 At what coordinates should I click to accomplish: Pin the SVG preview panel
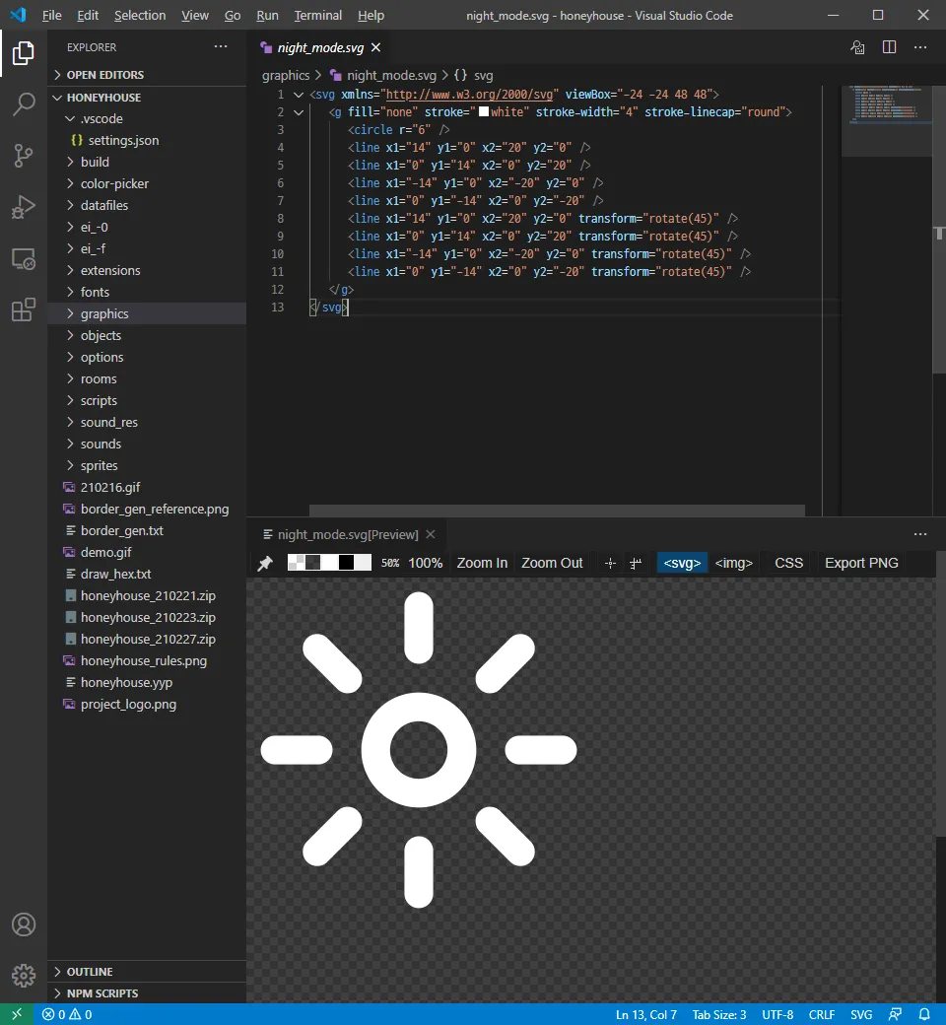[x=265, y=562]
